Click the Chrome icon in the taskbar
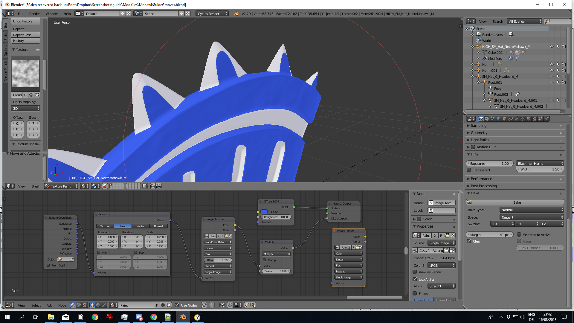The width and height of the screenshot is (574, 323). [x=95, y=317]
